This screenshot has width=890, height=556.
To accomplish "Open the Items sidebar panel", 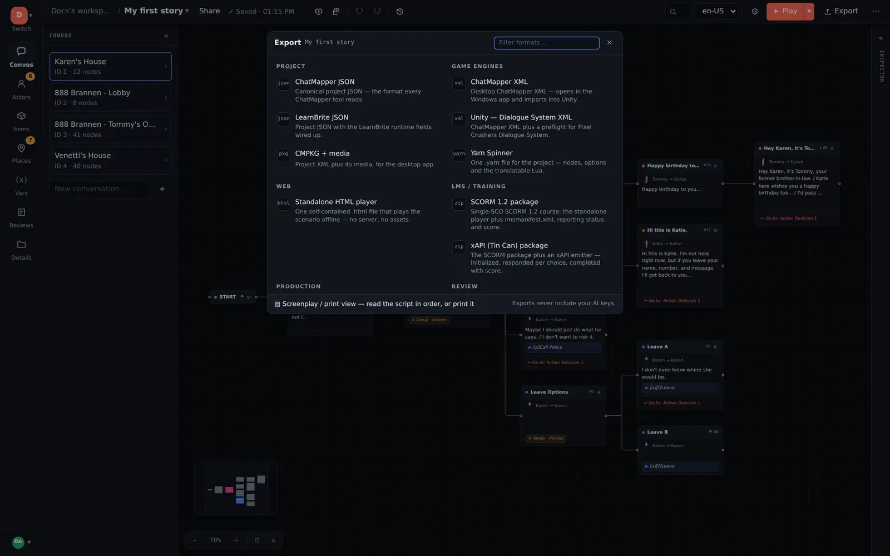I will pos(21,121).
